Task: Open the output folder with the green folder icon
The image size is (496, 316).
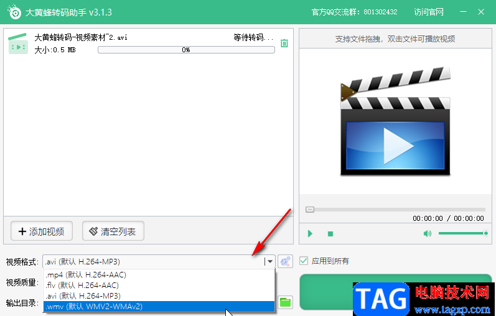Action: tap(285, 302)
